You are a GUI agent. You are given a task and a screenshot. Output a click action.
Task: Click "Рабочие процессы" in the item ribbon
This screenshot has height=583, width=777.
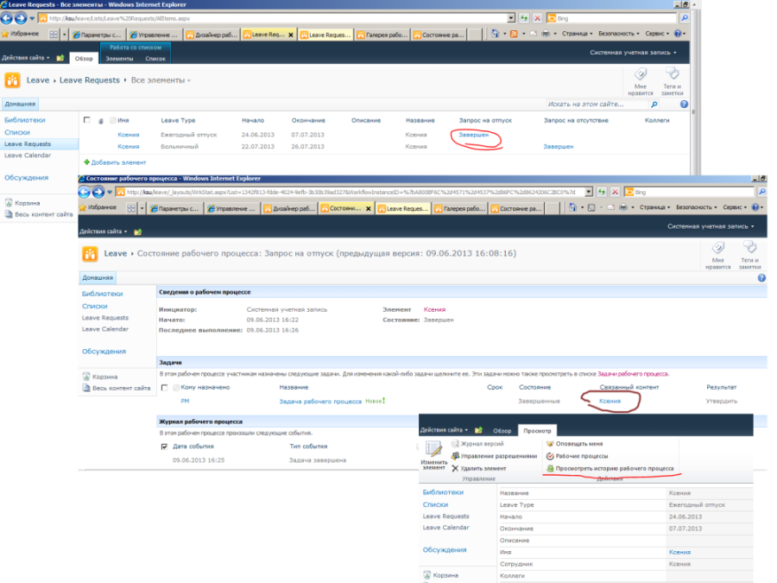coord(577,456)
